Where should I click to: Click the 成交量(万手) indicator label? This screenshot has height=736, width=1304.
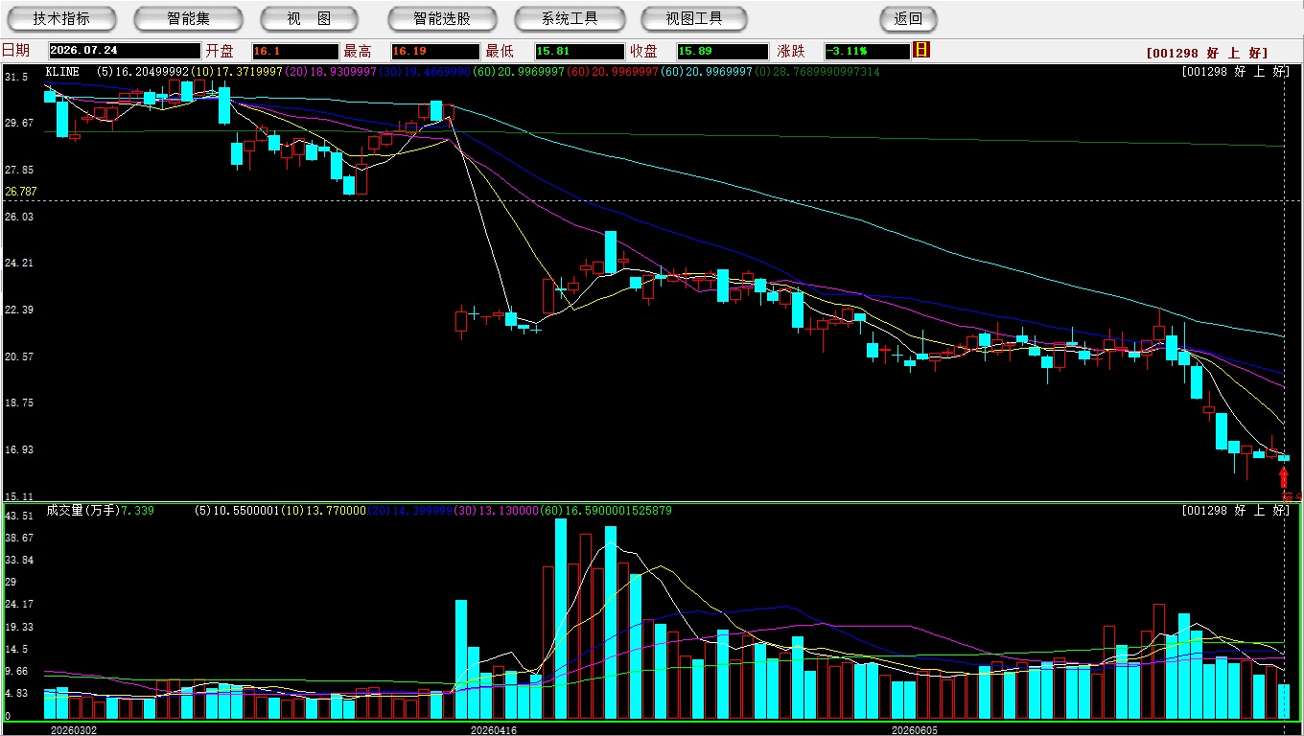click(x=82, y=511)
